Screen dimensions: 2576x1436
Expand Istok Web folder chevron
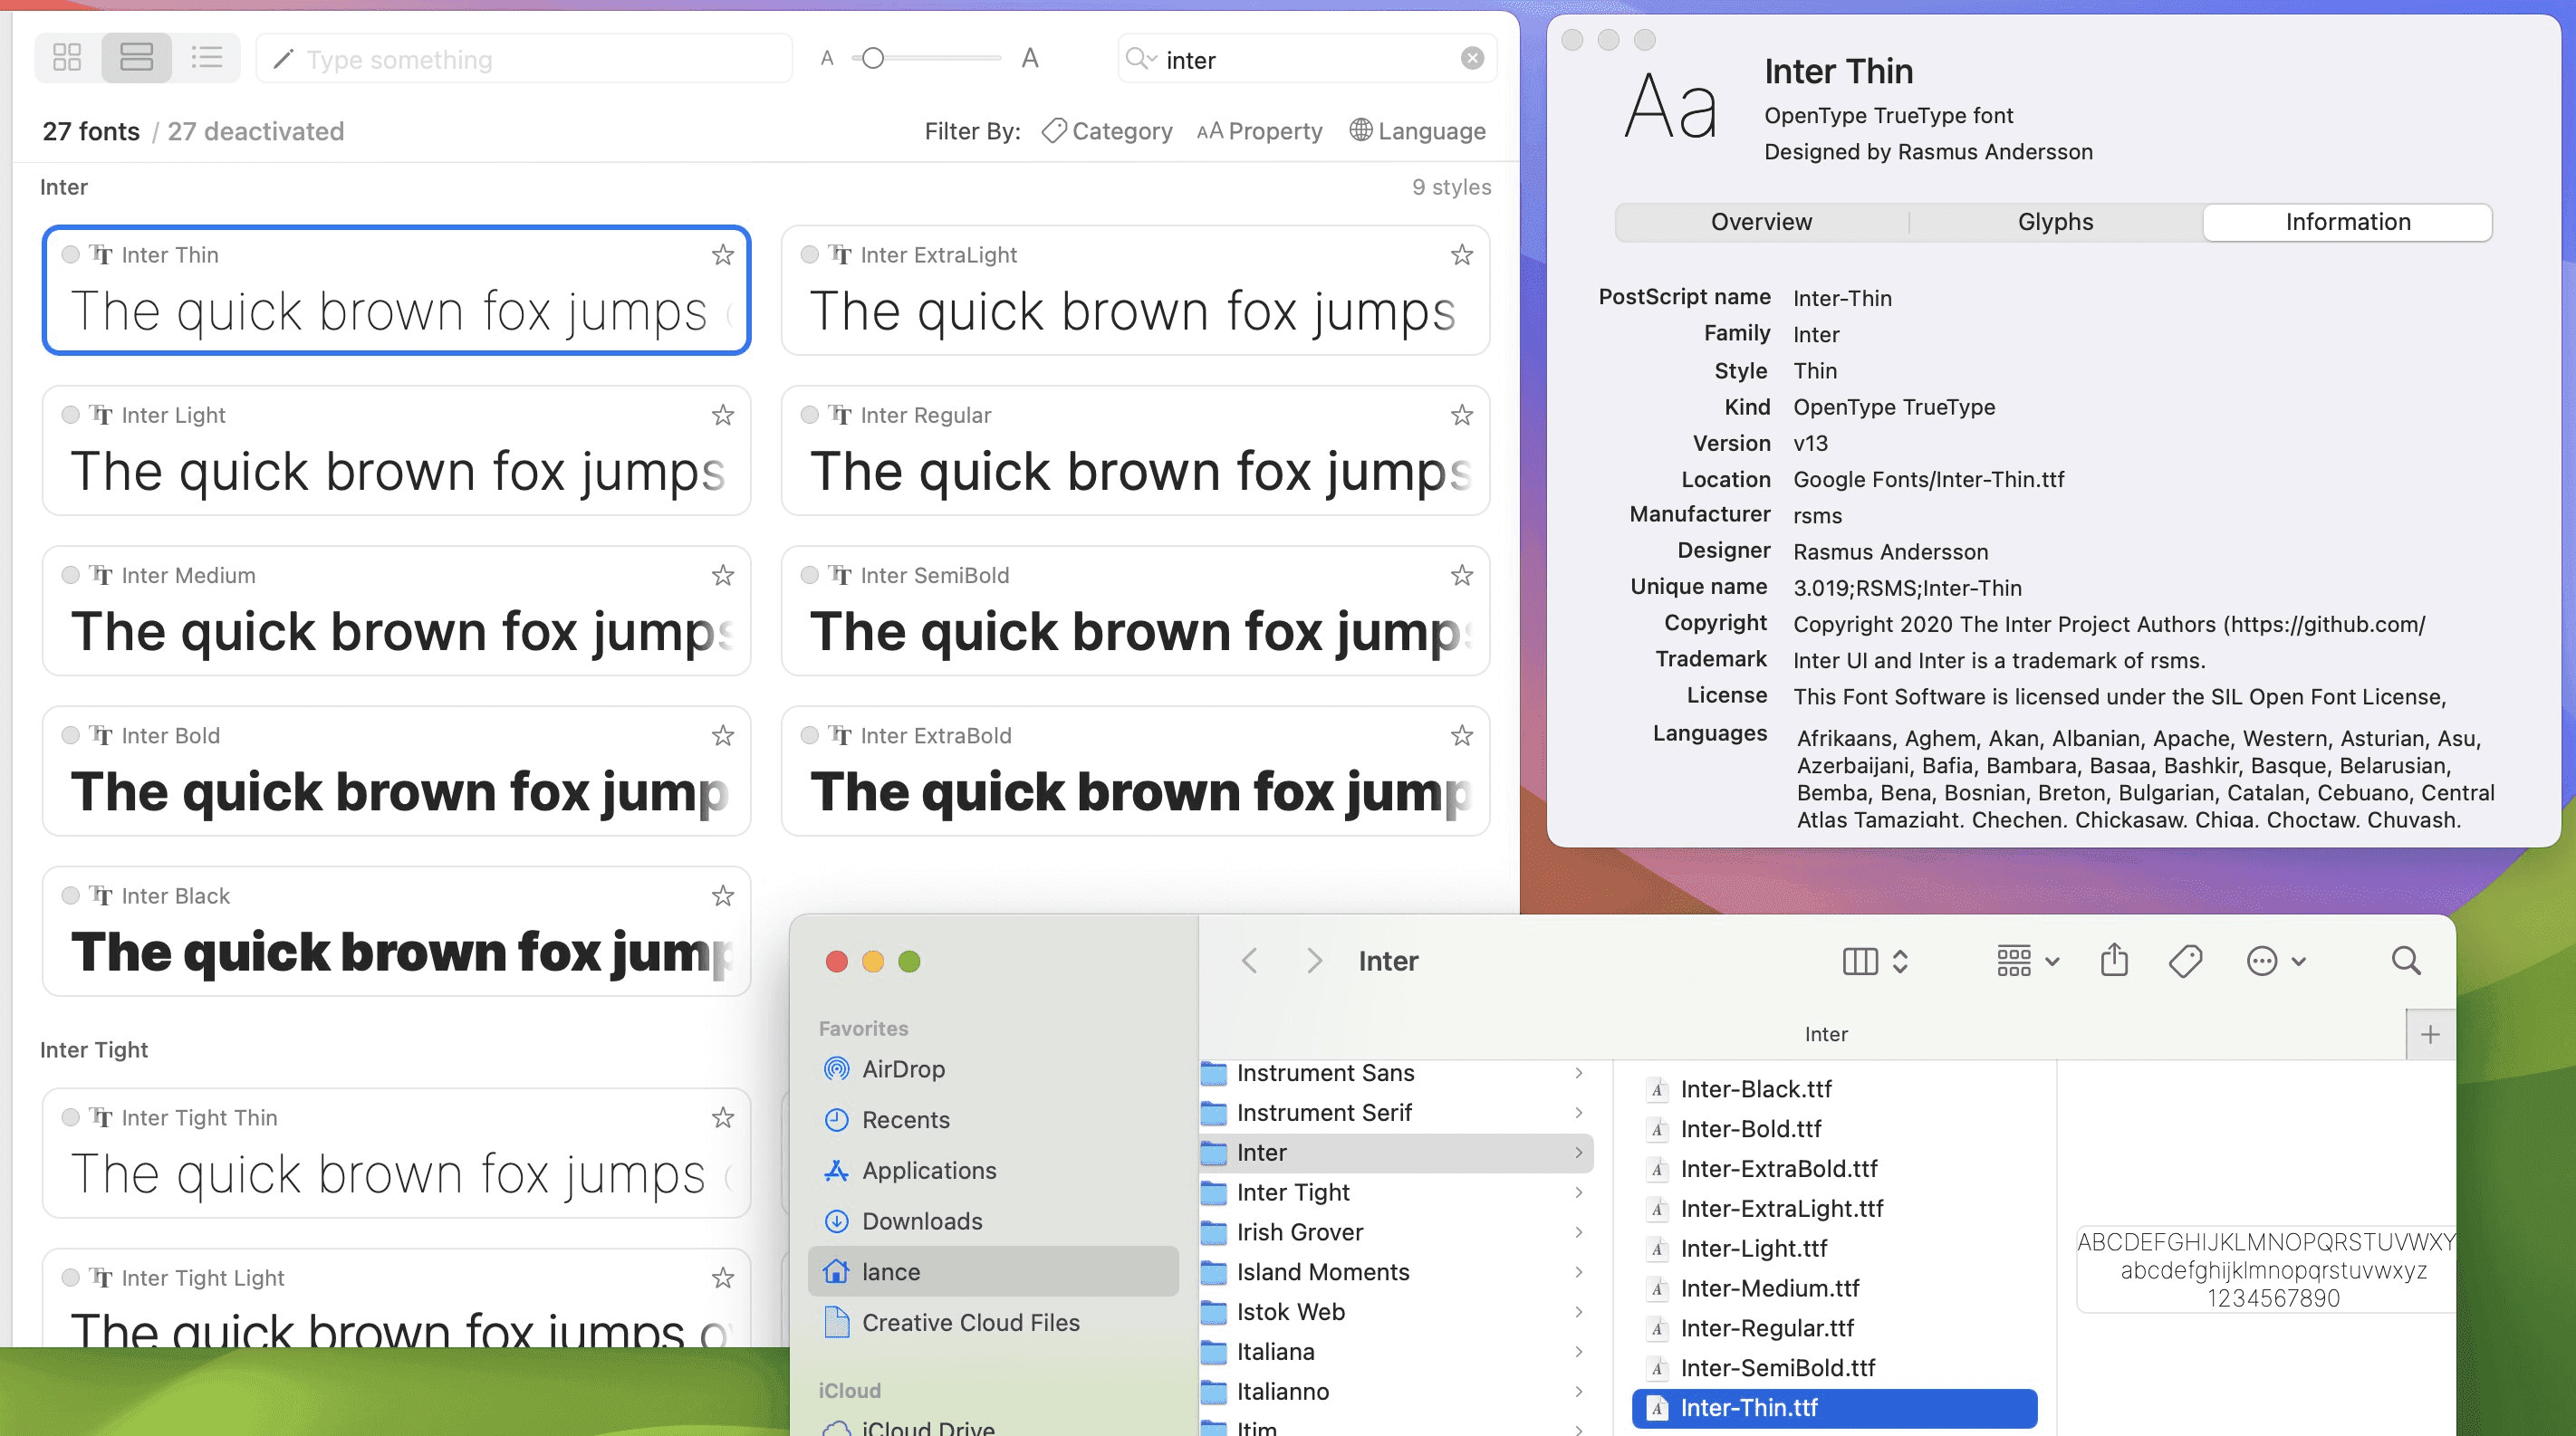point(1578,1312)
